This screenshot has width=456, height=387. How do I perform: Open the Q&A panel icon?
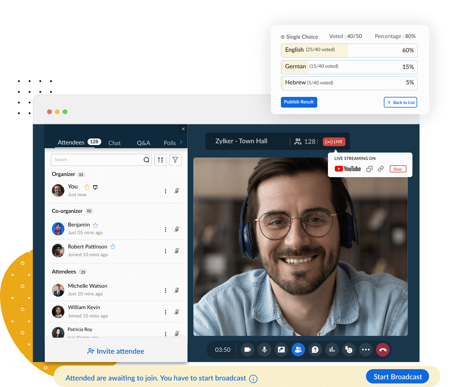click(x=315, y=350)
